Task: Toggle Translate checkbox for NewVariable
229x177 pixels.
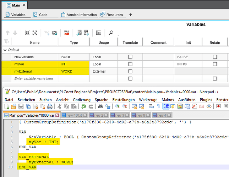Action: [x=130, y=57]
